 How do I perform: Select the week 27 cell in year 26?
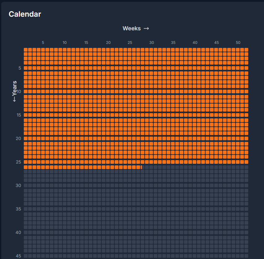[138, 167]
